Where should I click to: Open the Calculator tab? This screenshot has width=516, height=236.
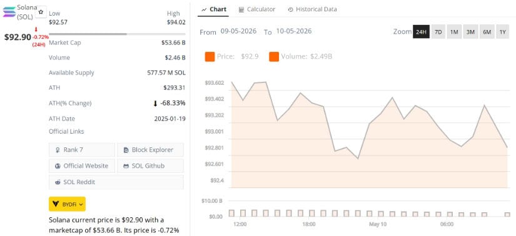pyautogui.click(x=257, y=9)
